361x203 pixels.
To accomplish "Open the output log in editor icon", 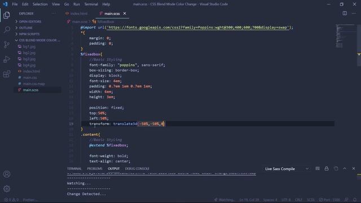I will tap(336, 169).
